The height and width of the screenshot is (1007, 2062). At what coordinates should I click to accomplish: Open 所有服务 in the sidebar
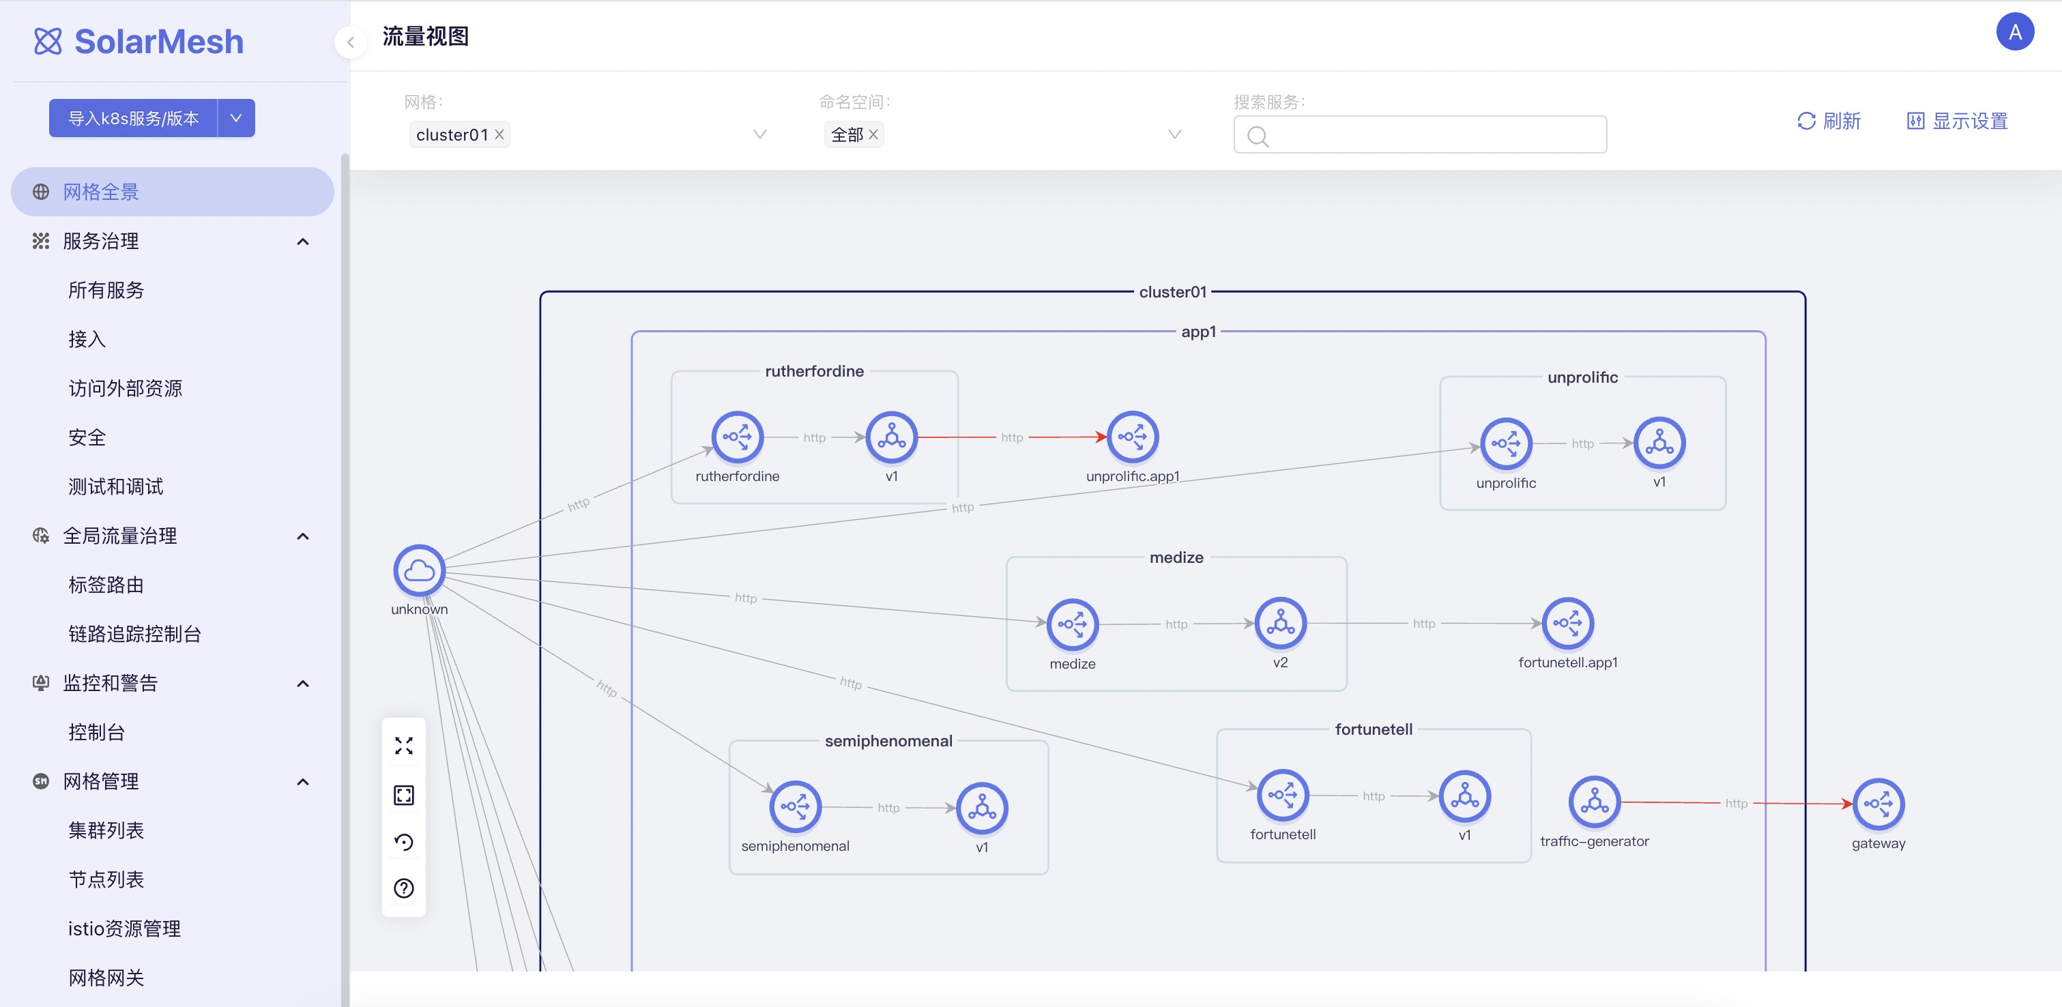tap(106, 291)
